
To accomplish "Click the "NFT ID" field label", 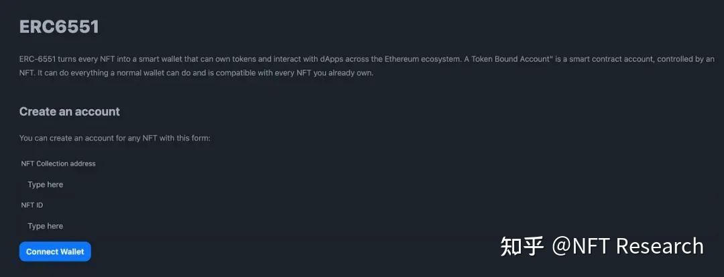I will [32, 205].
